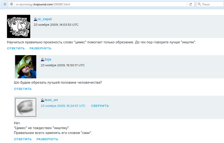This screenshot has height=143, width=224.
Task: Reload the page with the refresh icon
Action: [191, 4]
